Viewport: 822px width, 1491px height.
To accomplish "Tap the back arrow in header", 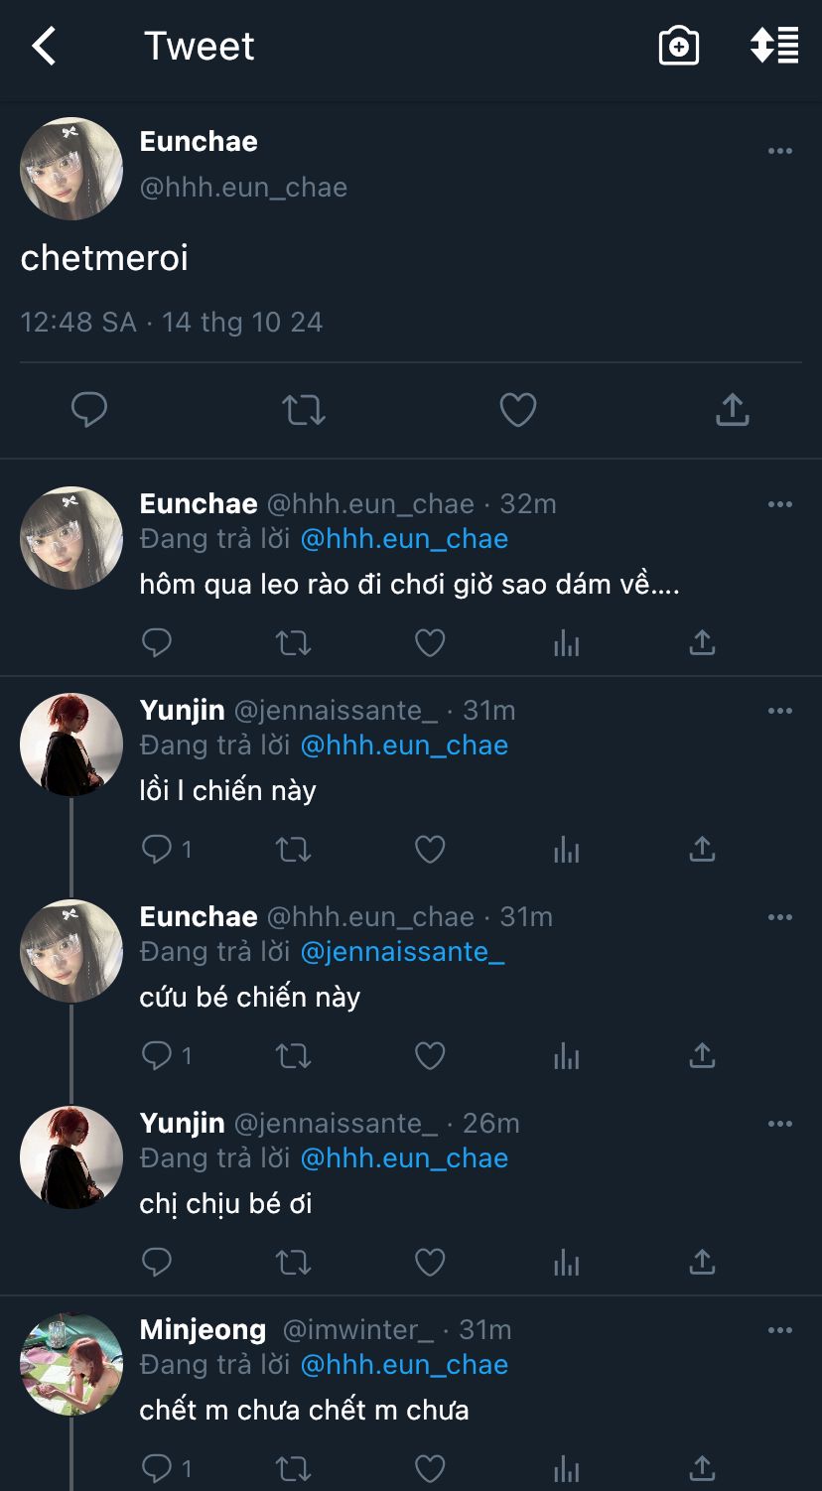I will pyautogui.click(x=44, y=47).
